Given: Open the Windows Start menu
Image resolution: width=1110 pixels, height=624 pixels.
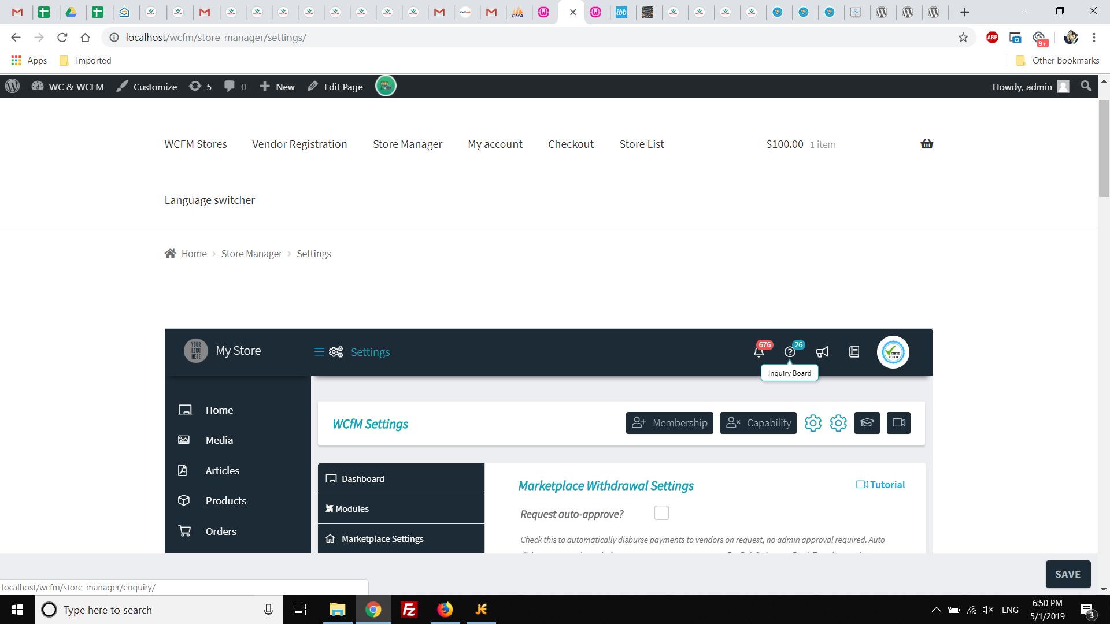Looking at the screenshot, I should [x=17, y=610].
